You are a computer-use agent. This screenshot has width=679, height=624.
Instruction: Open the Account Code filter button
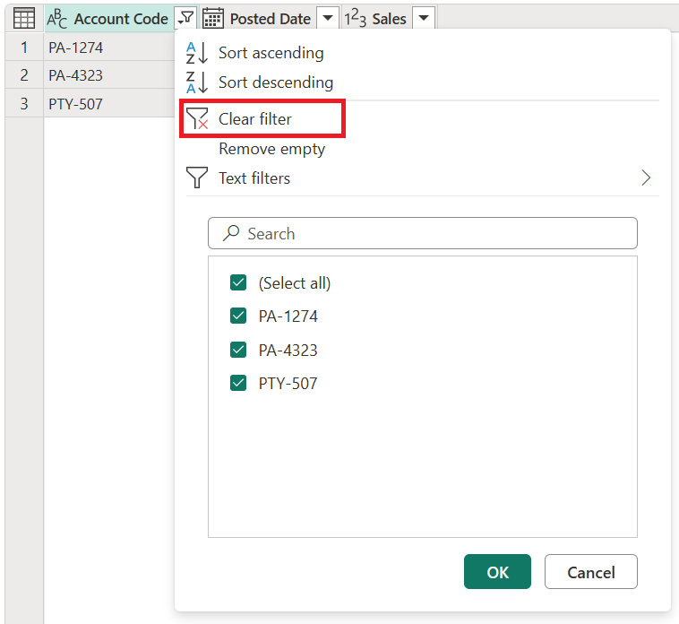pyautogui.click(x=185, y=18)
